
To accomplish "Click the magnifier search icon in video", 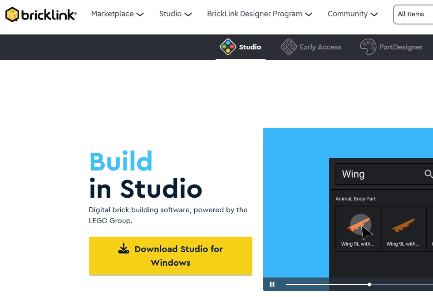I will (428, 174).
